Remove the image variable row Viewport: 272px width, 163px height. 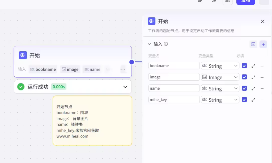tap(262, 77)
